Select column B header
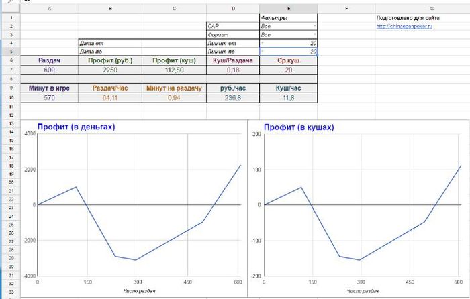The height and width of the screenshot is (299, 470). pos(110,9)
